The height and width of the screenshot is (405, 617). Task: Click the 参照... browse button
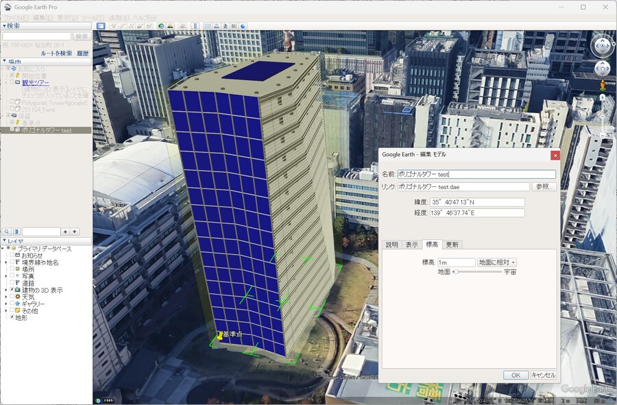point(544,186)
